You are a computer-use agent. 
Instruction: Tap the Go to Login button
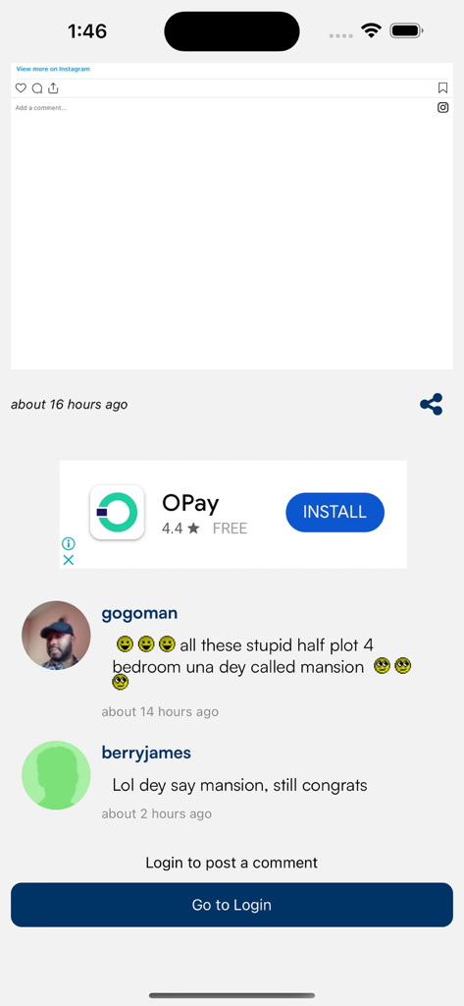click(232, 905)
